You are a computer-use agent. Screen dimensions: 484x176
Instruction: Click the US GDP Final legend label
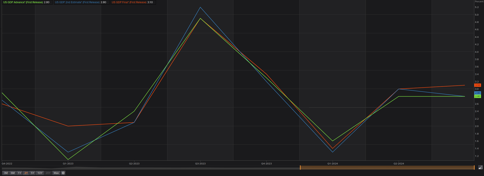pos(129,2)
